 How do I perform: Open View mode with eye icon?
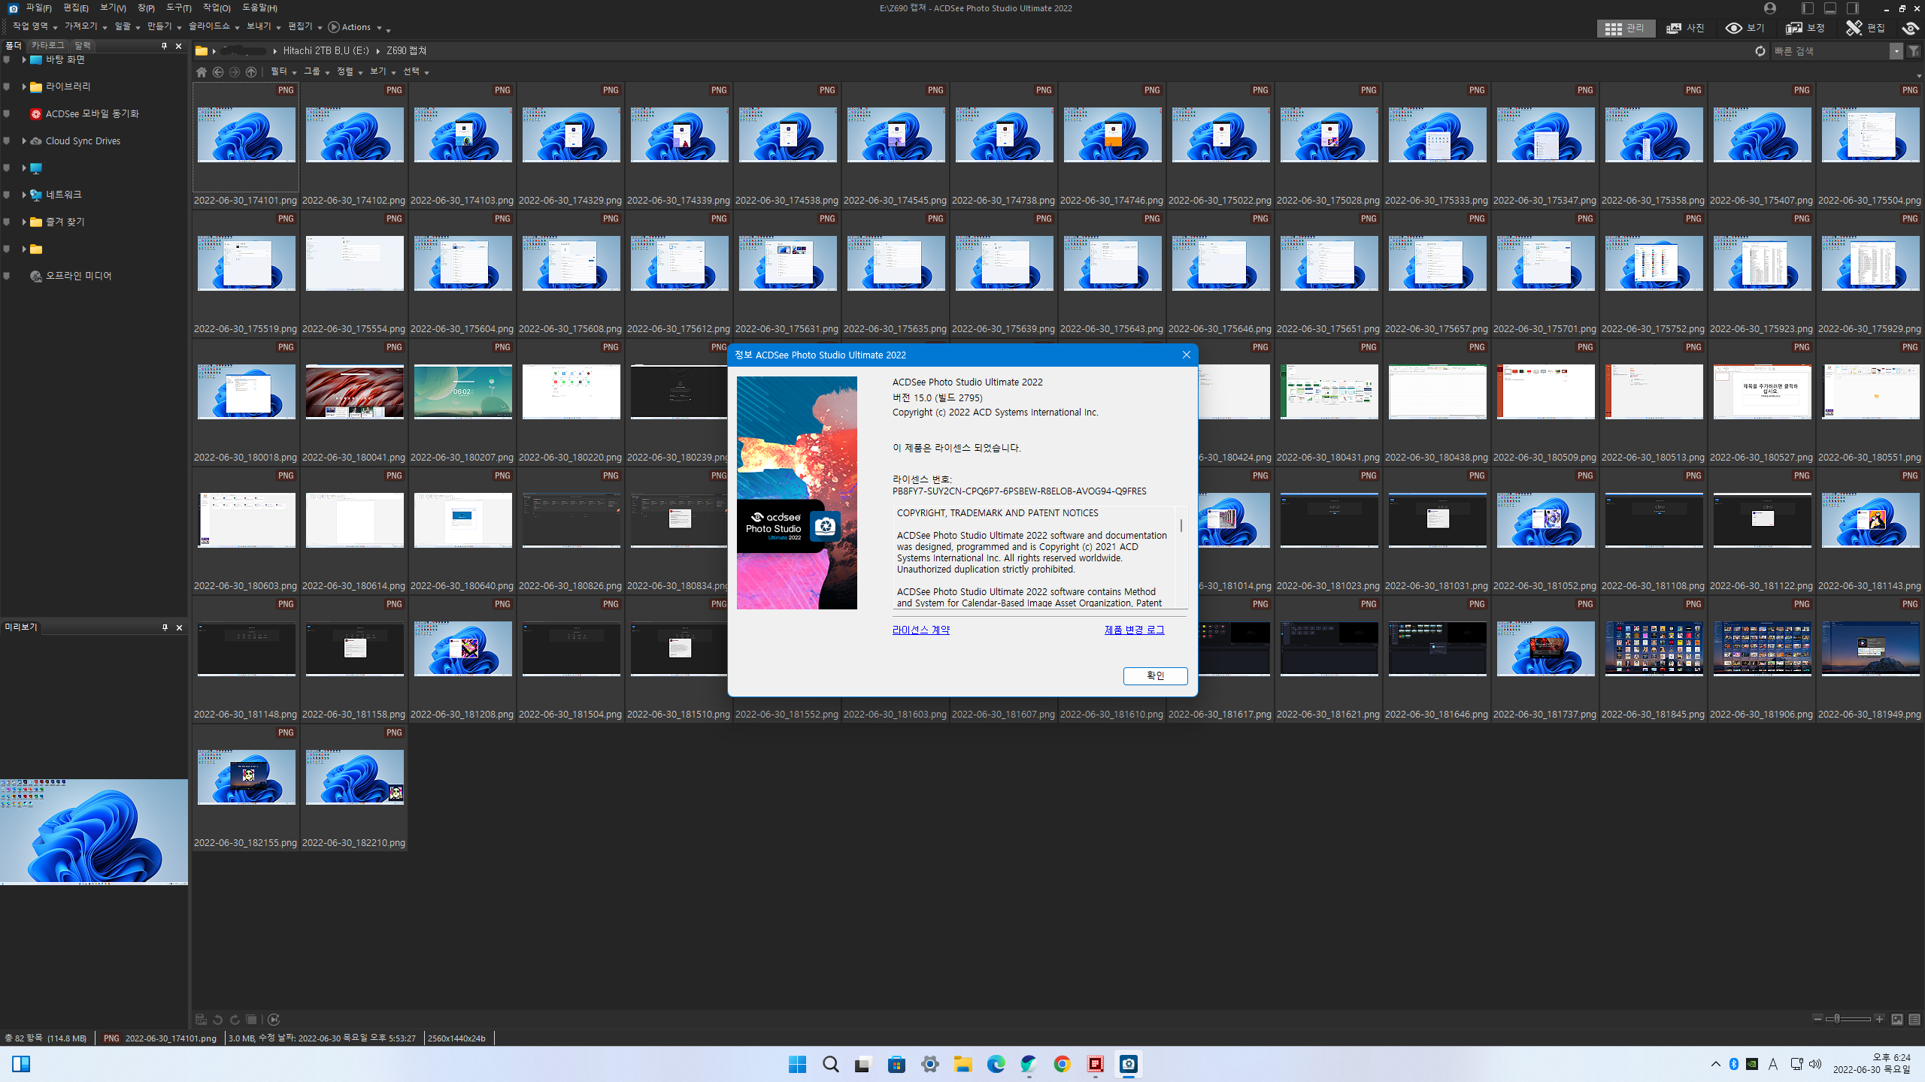coord(1745,28)
